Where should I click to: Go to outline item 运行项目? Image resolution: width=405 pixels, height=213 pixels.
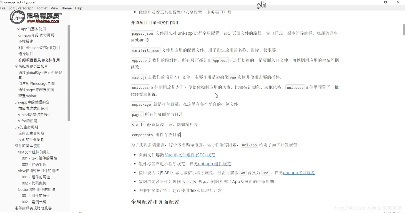pos(26,54)
